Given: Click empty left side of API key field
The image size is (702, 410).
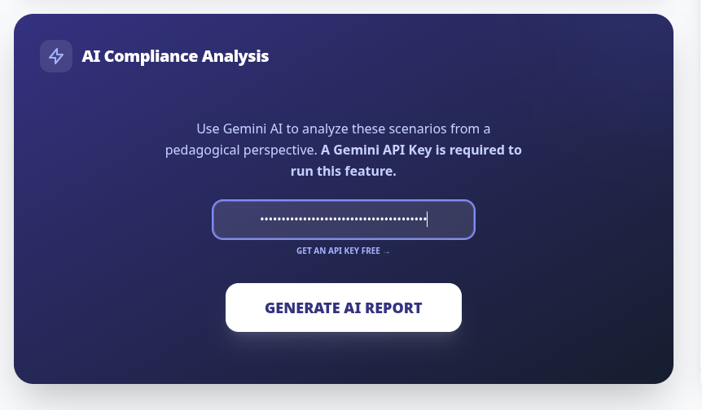Looking at the screenshot, I should 235,220.
